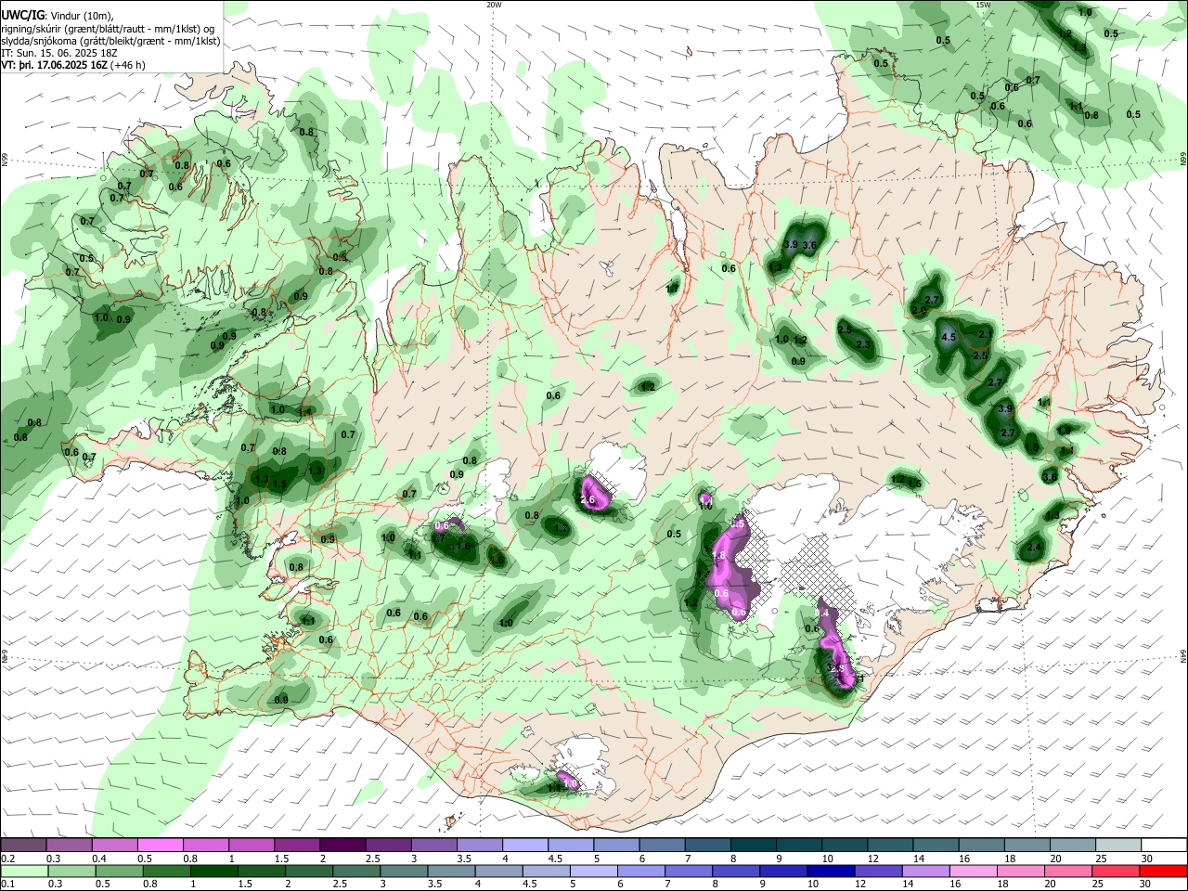Click the '0.2' label in the snow legend

click(7, 859)
